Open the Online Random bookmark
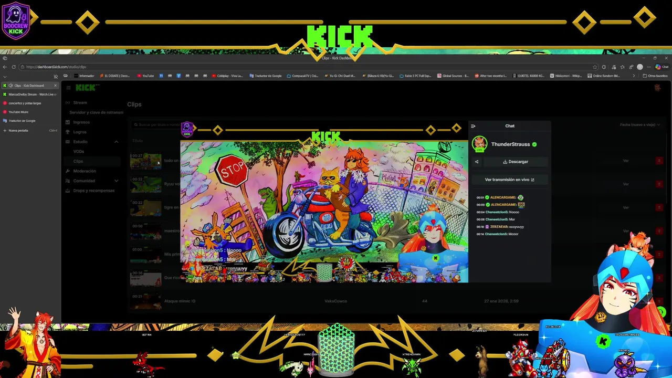This screenshot has width=672, height=378. coord(604,76)
